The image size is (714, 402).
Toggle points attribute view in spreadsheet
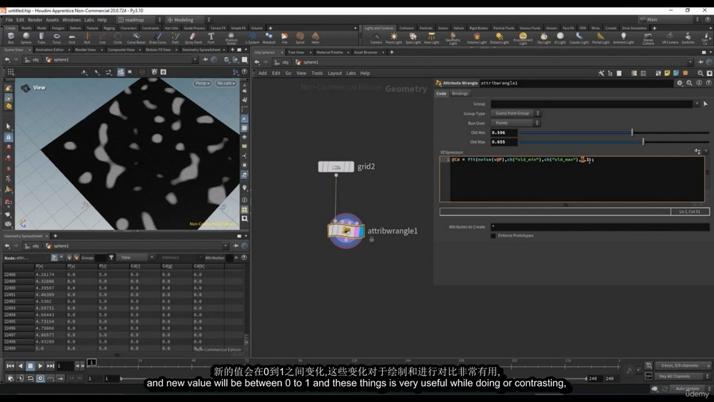(x=54, y=258)
